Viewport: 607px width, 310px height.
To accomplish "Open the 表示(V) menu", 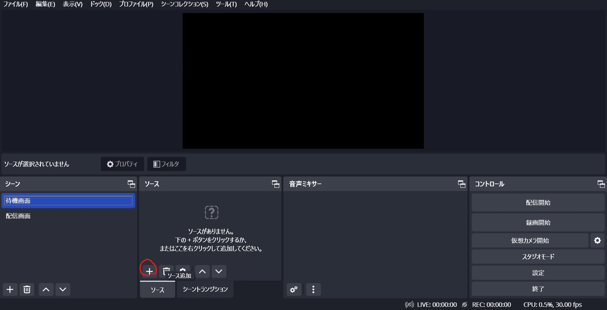I will tap(73, 4).
